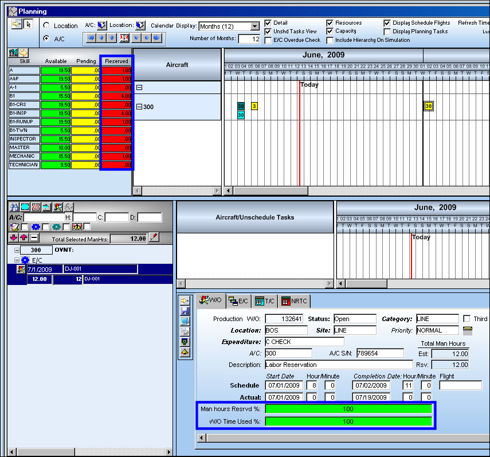Click the A/C lookup book icon

pyautogui.click(x=102, y=25)
